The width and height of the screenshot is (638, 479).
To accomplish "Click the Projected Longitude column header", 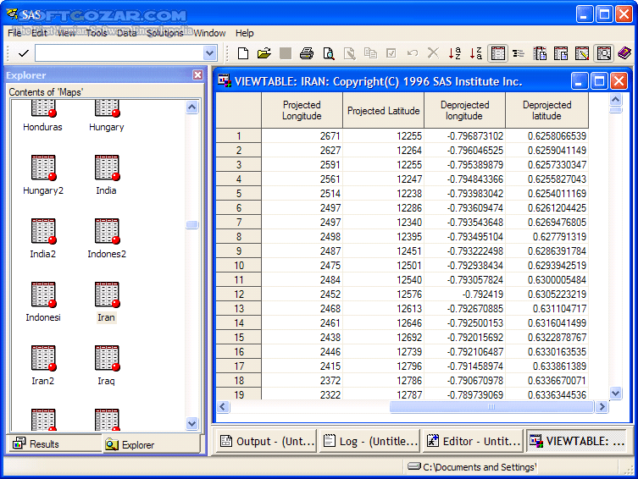I will [302, 110].
